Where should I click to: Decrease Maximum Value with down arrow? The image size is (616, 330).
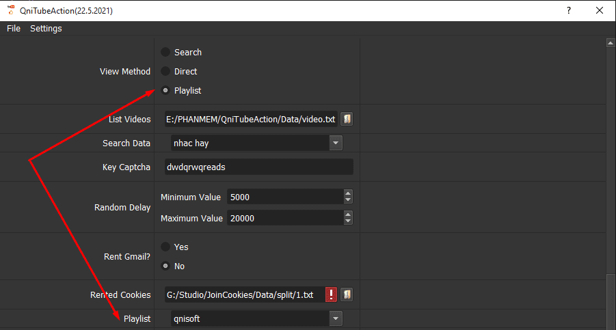pyautogui.click(x=348, y=221)
